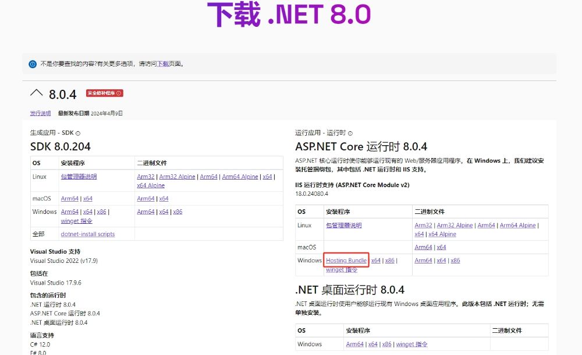This screenshot has width=582, height=355.
Task: Click the 'Visual Studio 2022 (v17.9)' text
Action: (x=64, y=261)
